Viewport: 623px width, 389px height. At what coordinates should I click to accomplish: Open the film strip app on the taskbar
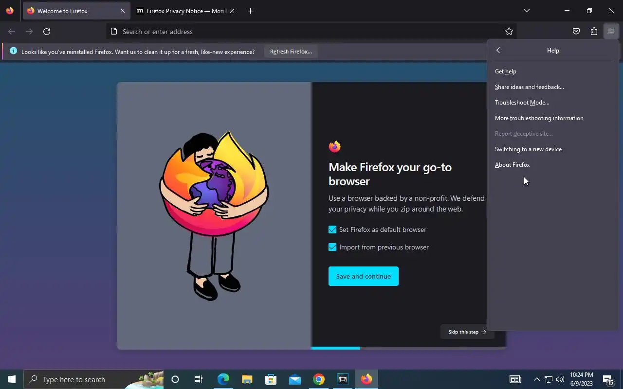pos(343,379)
